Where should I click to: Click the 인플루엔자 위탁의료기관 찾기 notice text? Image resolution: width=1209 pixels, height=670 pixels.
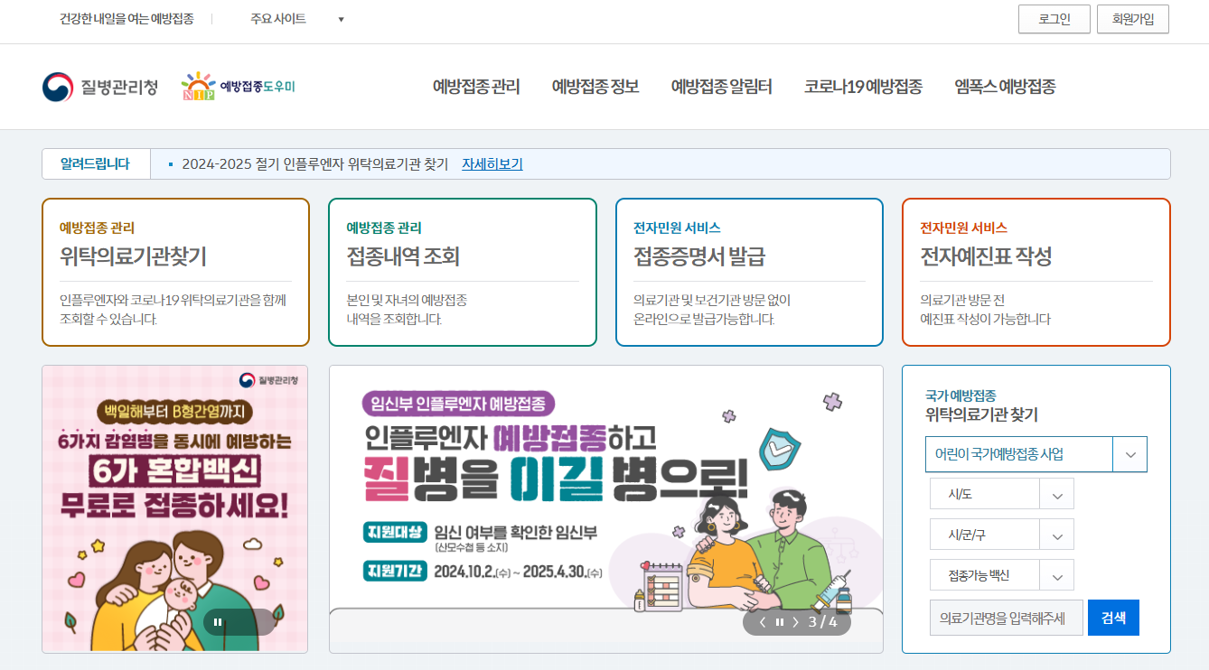click(x=315, y=164)
